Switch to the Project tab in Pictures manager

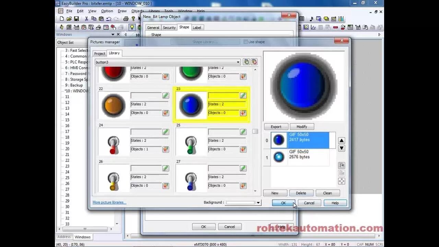click(x=99, y=54)
